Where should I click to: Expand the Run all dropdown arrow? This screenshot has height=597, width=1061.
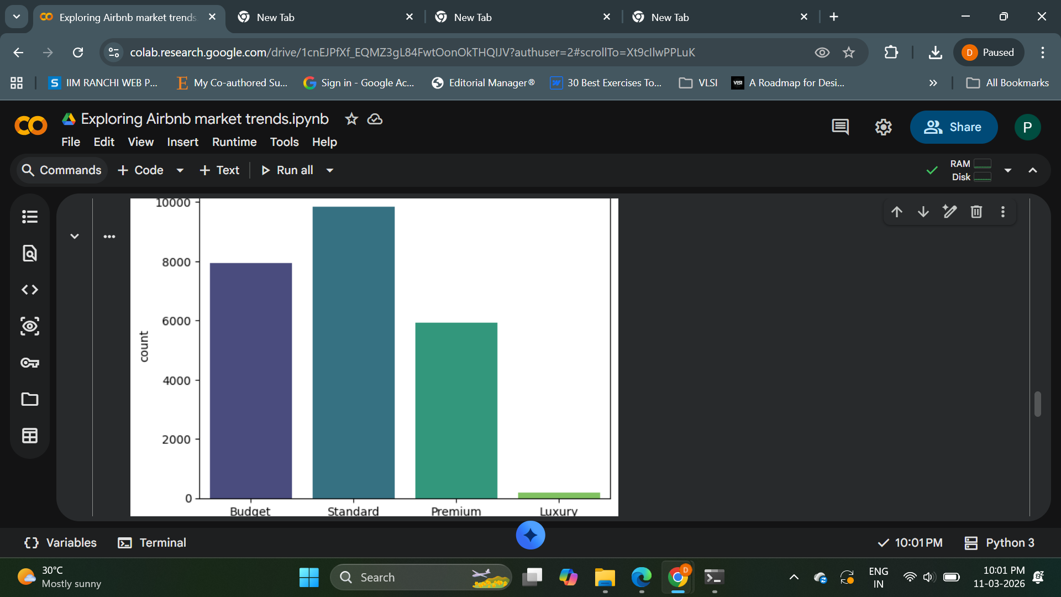point(330,170)
